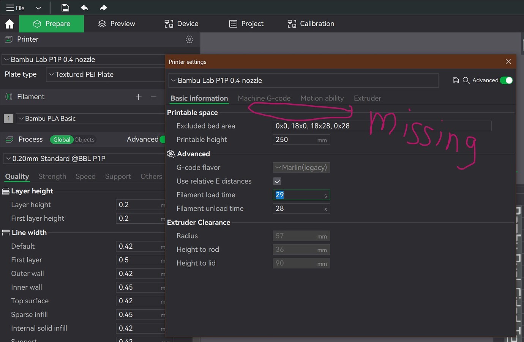Close the Printer settings dialog
Viewport: 524px width, 342px height.
508,62
